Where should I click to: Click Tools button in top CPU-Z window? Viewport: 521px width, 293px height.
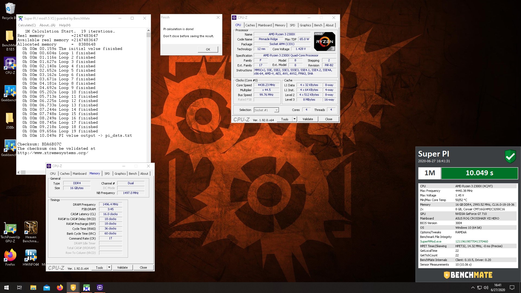coord(285,119)
